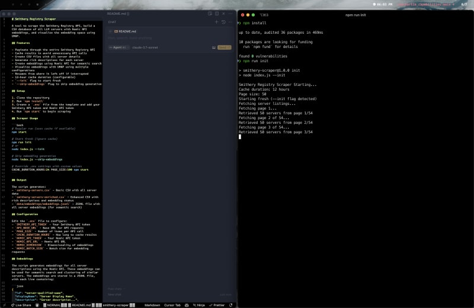Change the Markdown language mode

coord(152,305)
